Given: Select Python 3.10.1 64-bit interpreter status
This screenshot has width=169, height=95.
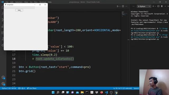Looking at the screenshot, I should coord(9,88).
